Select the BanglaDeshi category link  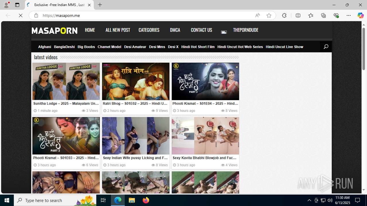(x=64, y=47)
